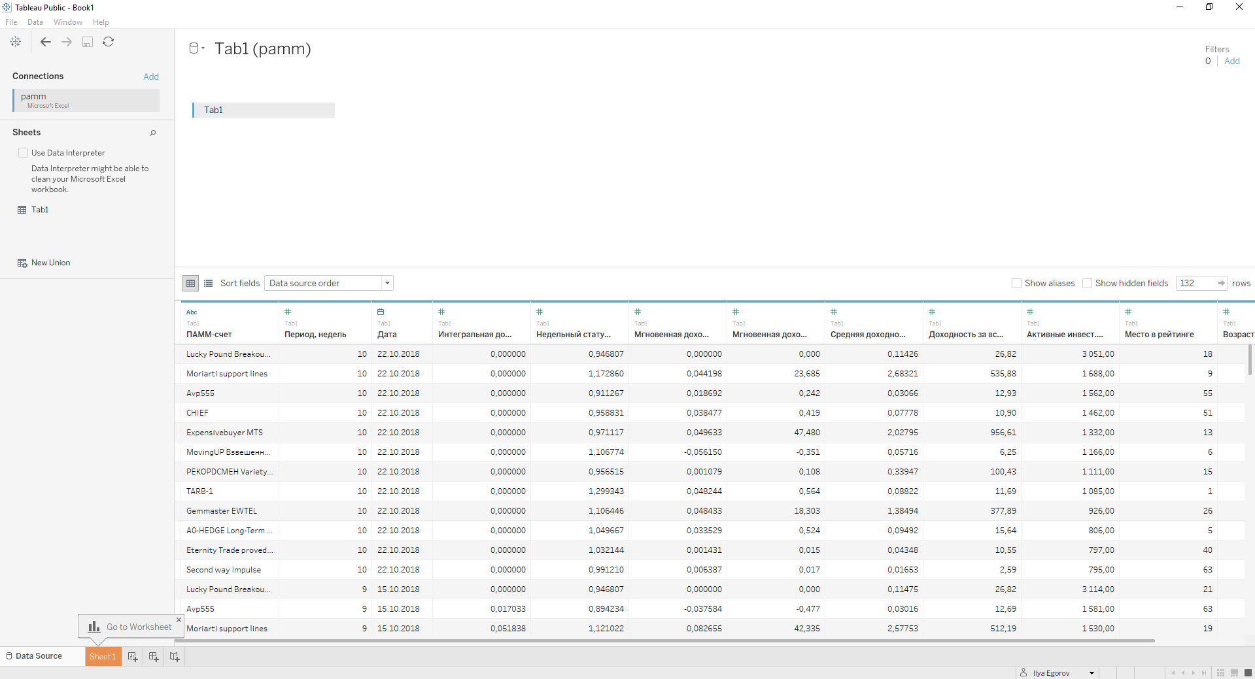Add a new worksheet

click(x=133, y=657)
